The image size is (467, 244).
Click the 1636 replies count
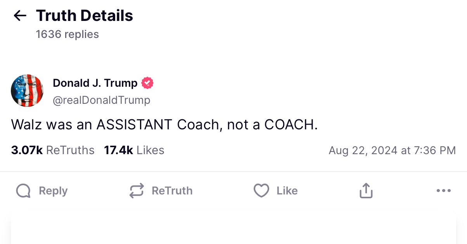pos(67,34)
